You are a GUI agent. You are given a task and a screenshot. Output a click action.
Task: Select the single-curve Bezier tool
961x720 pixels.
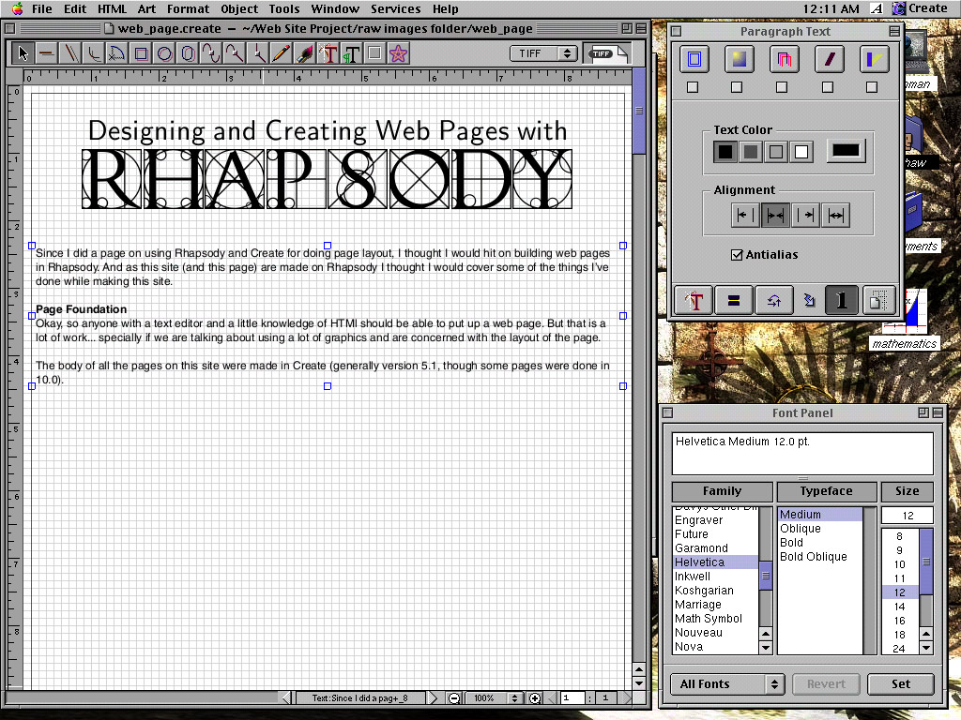tap(234, 53)
